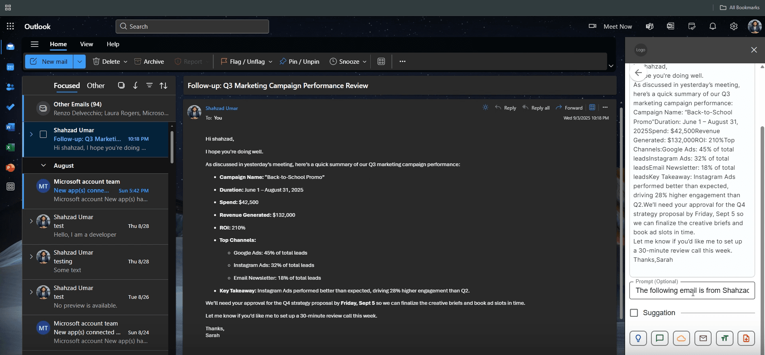
Task: Enable the Suggation checkbox
Action: coord(634,313)
